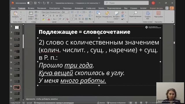Expand the font size dropdown
Screen dimensions: 185x104
68,12
